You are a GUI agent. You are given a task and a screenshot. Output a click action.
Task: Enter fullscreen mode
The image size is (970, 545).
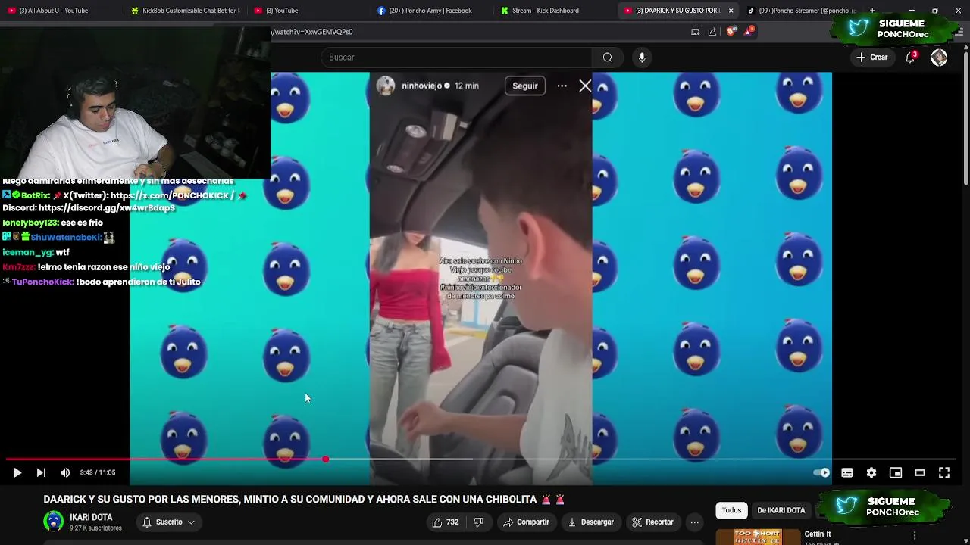[x=944, y=472]
